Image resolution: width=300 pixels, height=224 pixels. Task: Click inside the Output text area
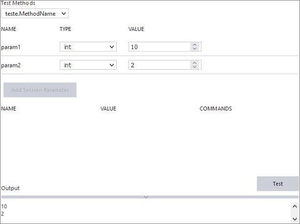(x=142, y=211)
